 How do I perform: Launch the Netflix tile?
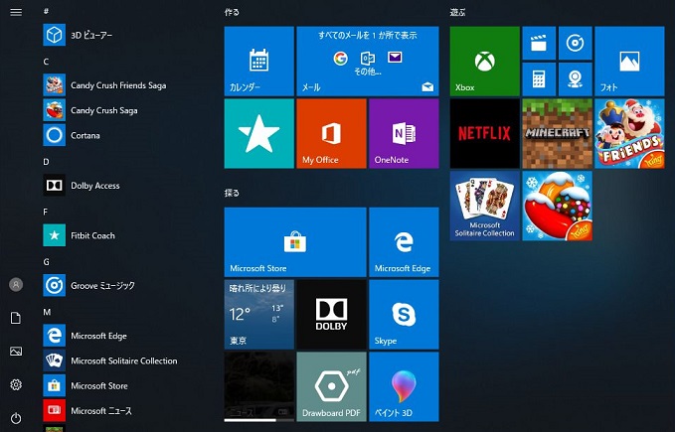point(484,133)
